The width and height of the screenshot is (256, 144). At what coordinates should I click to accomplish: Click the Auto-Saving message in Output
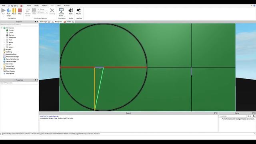[x=49, y=116]
